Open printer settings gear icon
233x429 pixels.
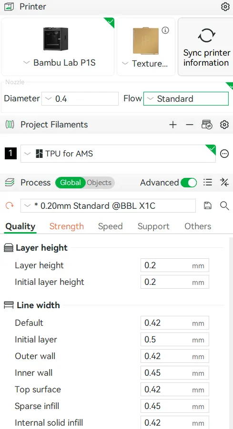pos(225,7)
